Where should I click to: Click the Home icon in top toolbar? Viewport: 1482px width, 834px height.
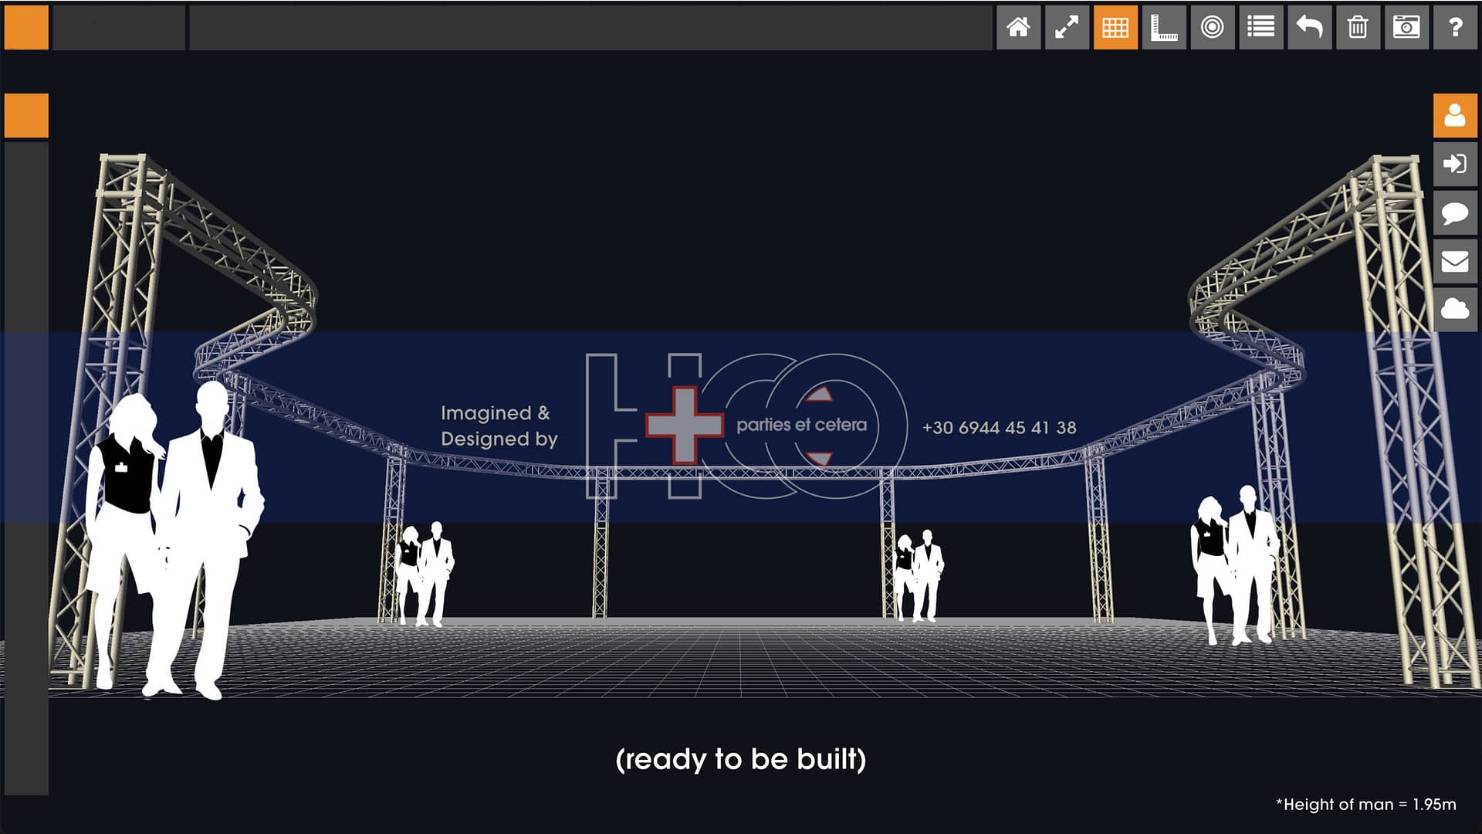click(x=1018, y=28)
